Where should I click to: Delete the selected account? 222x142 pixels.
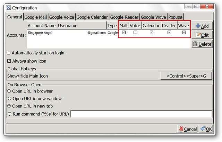202,44
